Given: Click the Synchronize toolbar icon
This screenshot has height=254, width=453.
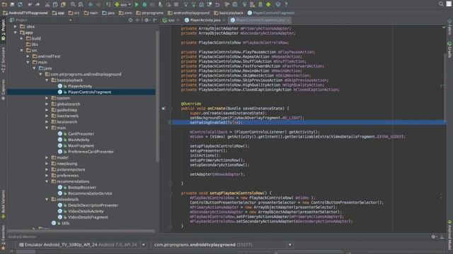Looking at the screenshot, I should pos(20,4).
